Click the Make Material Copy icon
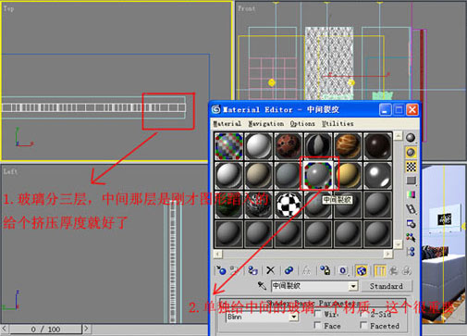Screen dimensions: 467x336 click(x=289, y=270)
